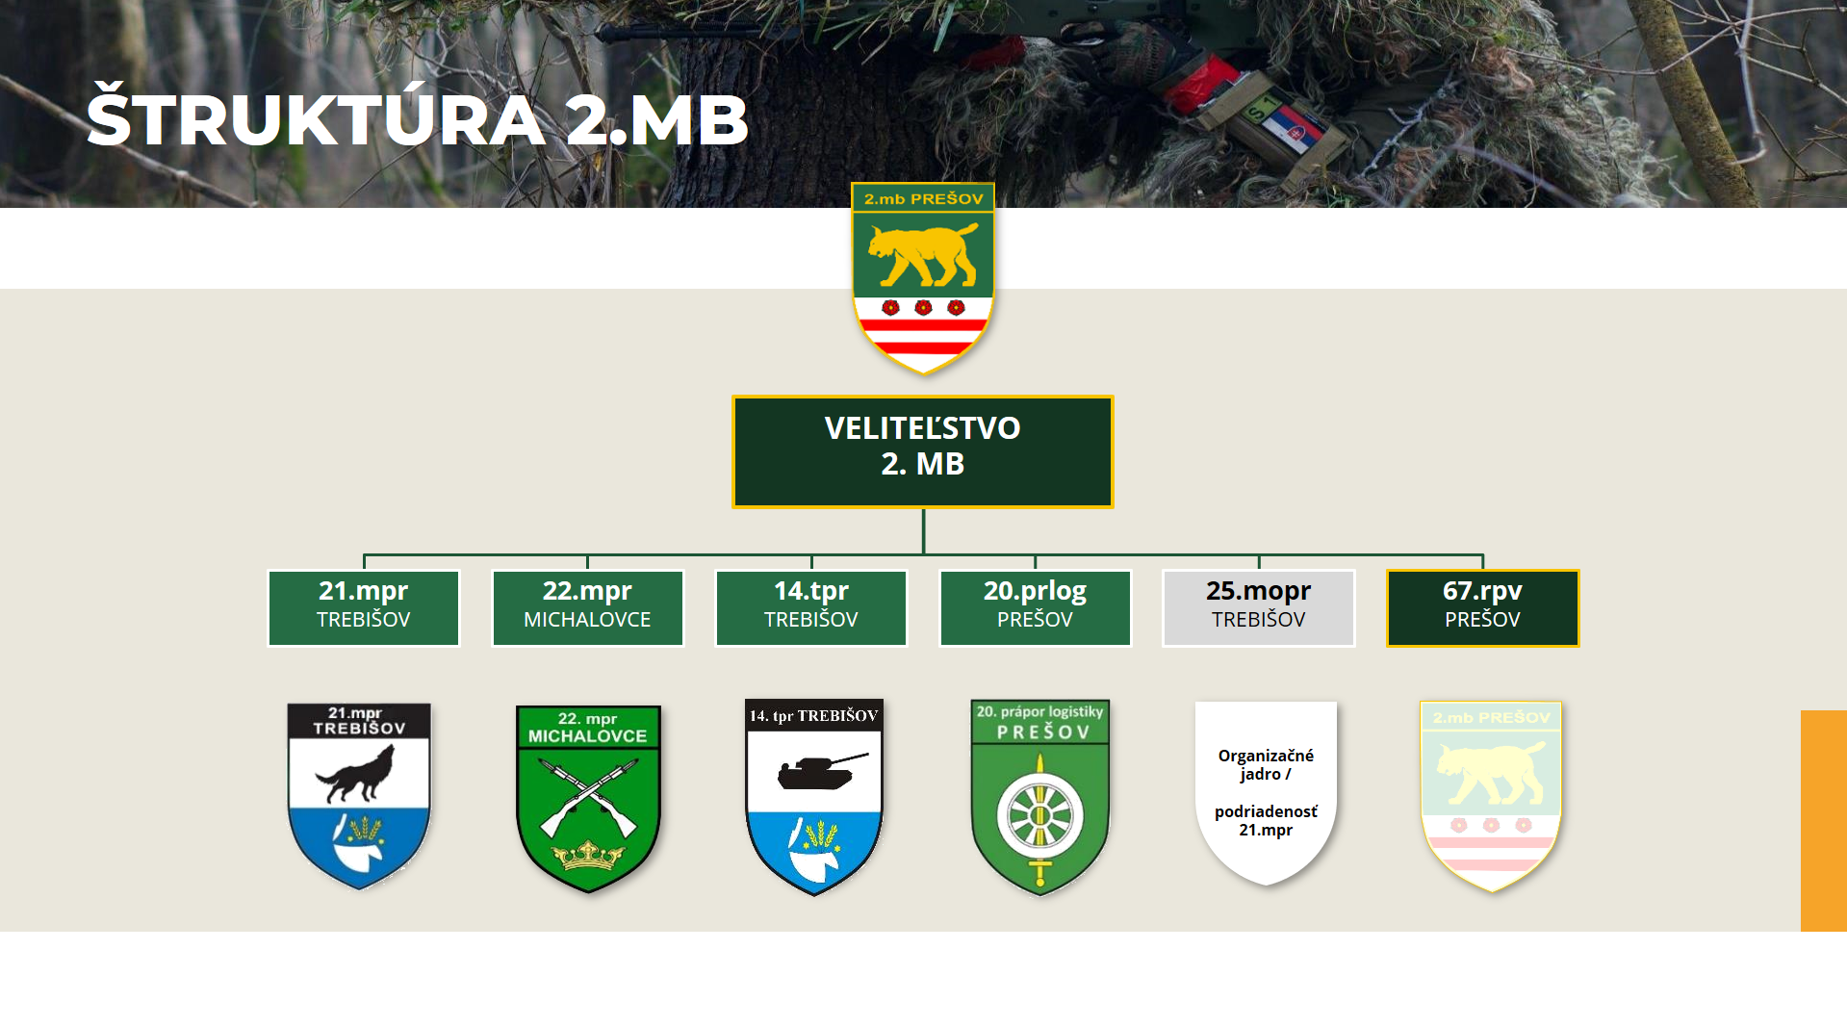Toggle the grey 25.mopr TREBIŠOV unit box
1847x1027 pixels.
click(1258, 607)
